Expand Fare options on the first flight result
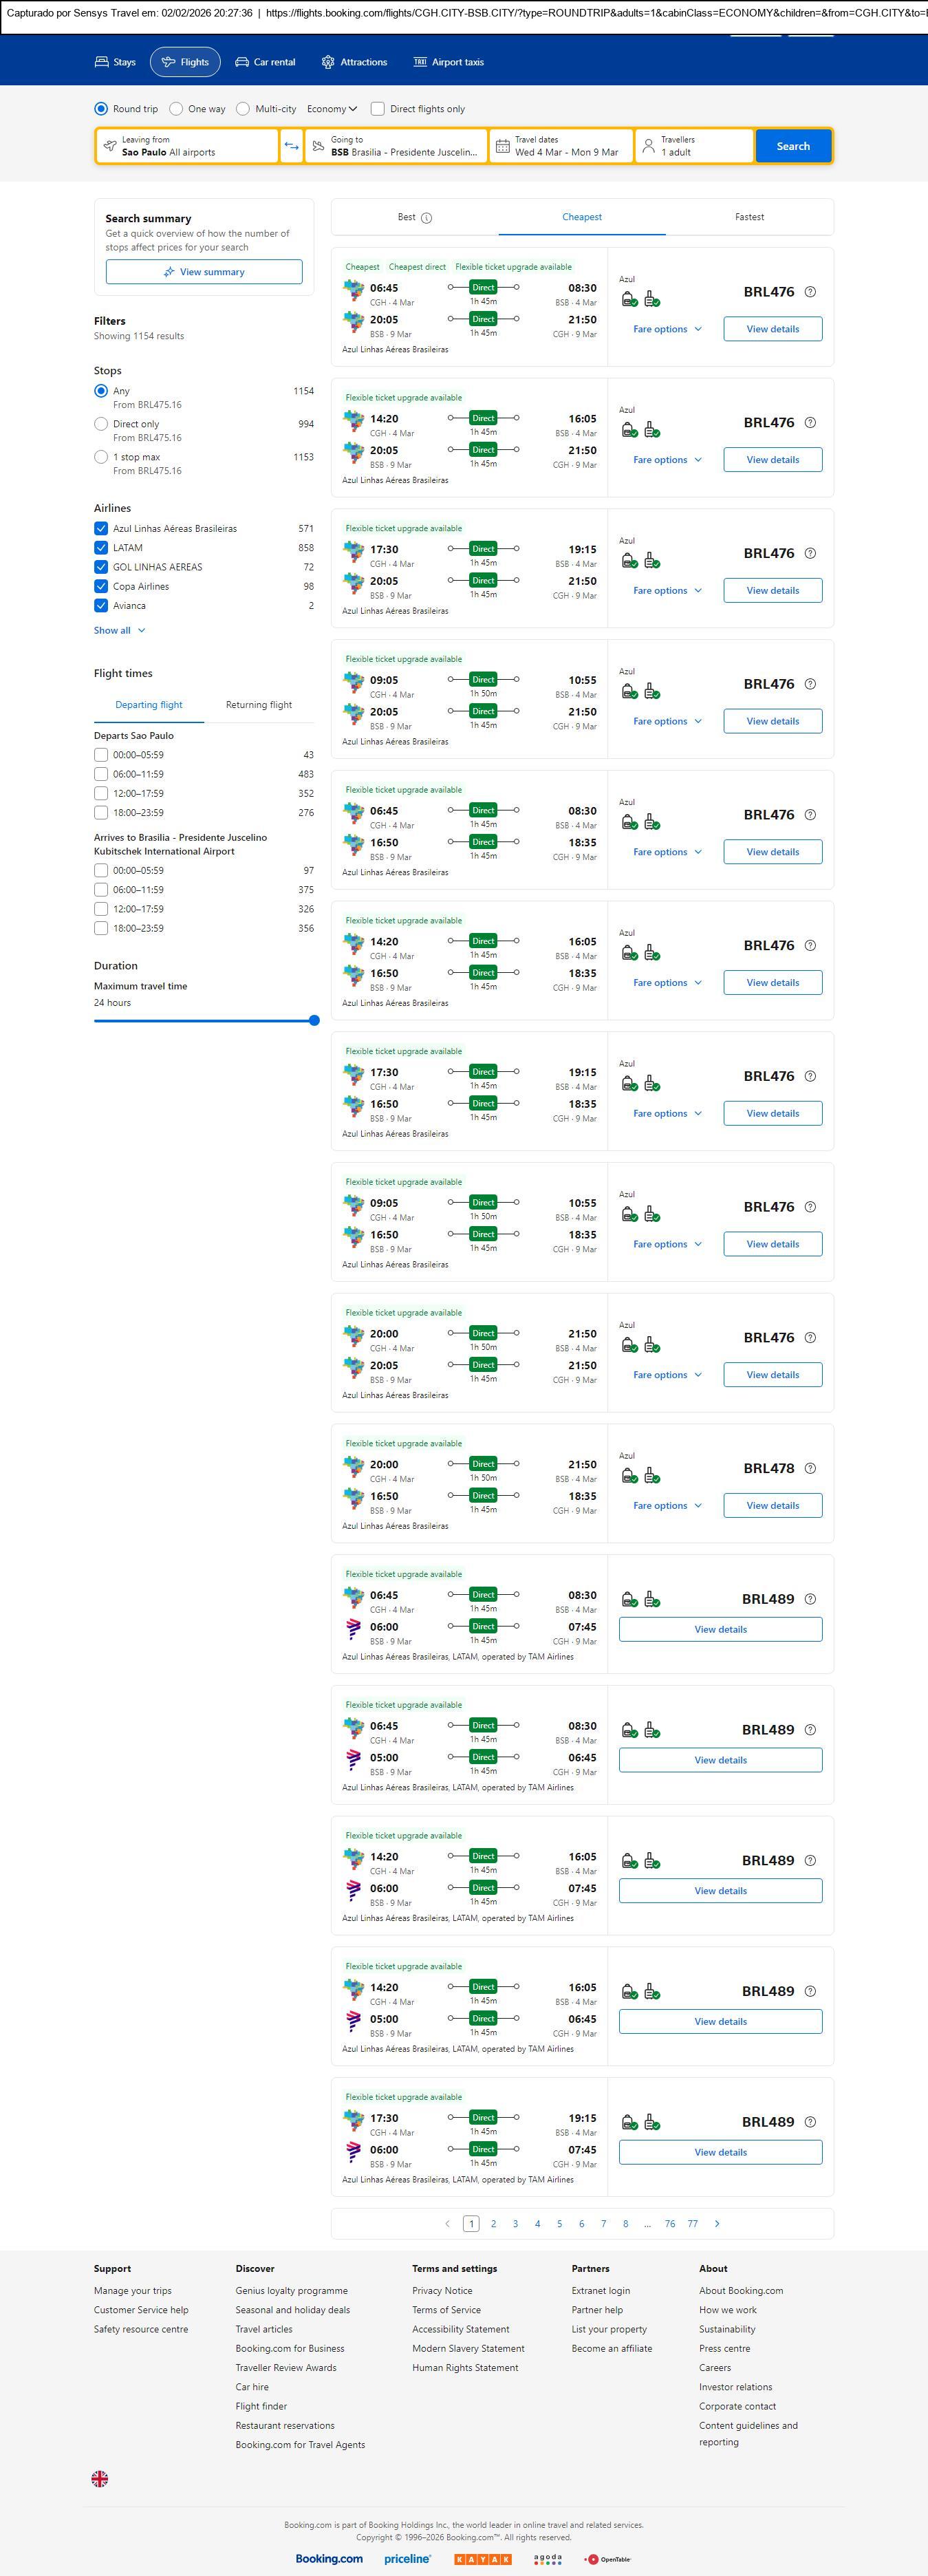This screenshot has height=2576, width=928. tap(667, 329)
